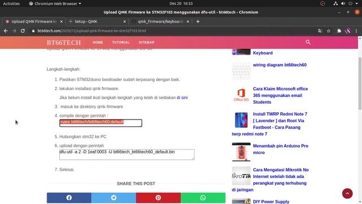
Task: Reload the bt66tech page
Action: [23, 31]
